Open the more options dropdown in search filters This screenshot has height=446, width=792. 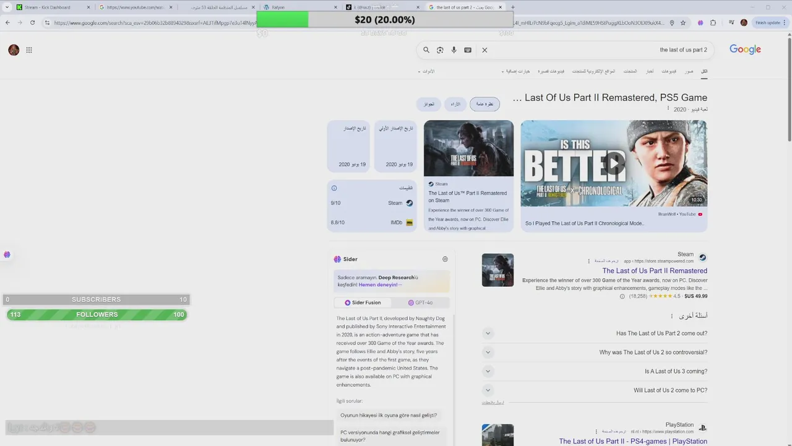[516, 71]
